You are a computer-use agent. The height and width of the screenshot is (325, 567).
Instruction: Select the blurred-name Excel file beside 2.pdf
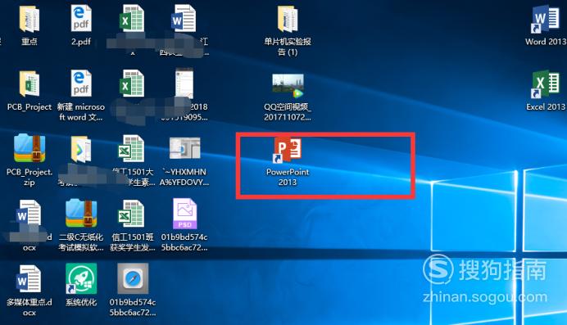click(x=132, y=19)
